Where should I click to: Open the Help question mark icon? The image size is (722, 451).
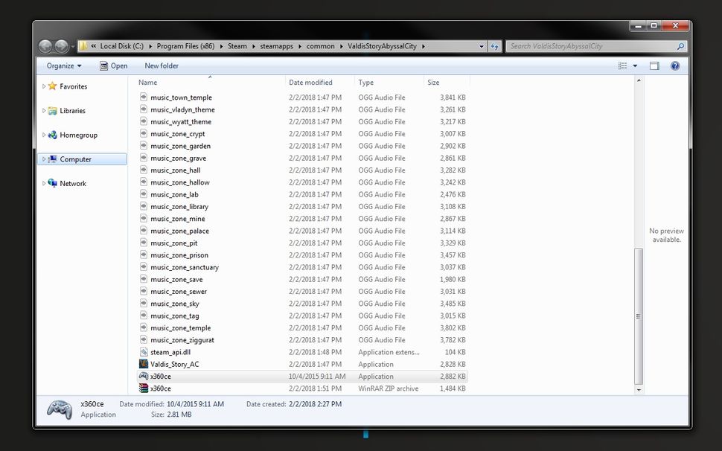coord(675,65)
